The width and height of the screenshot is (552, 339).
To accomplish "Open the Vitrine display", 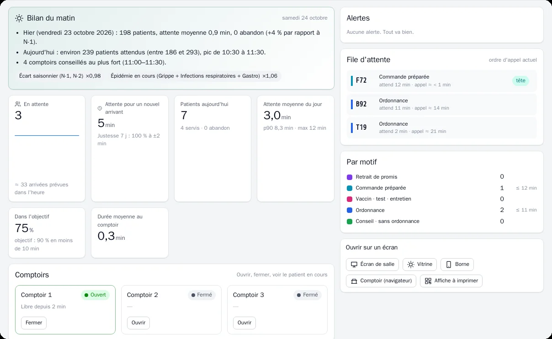I will pos(419,265).
